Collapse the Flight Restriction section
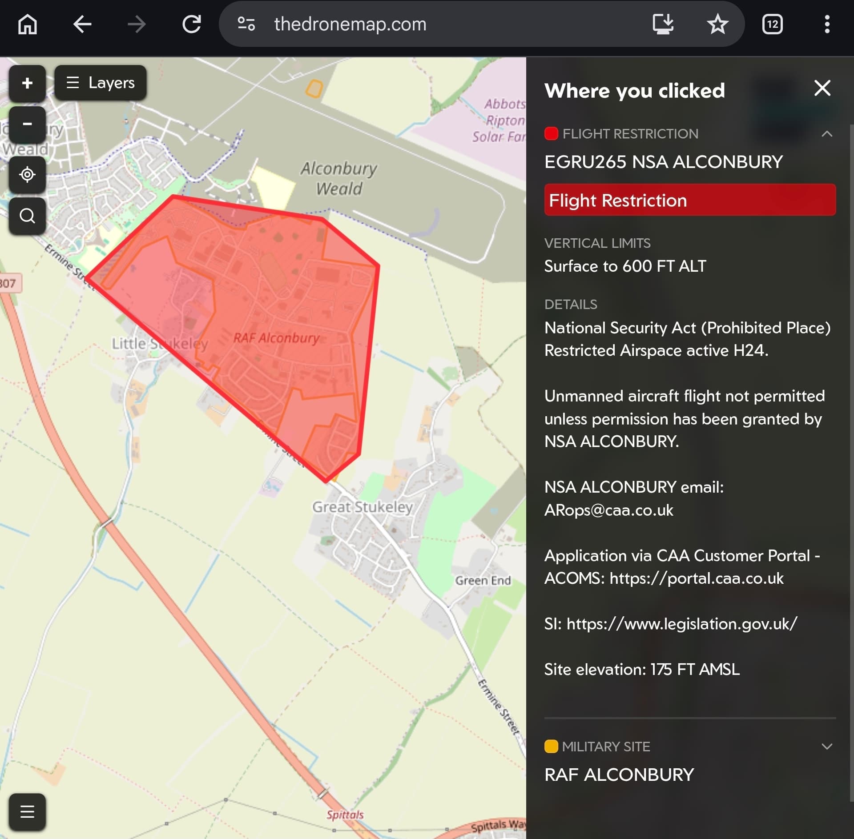The width and height of the screenshot is (854, 839). pyautogui.click(x=826, y=134)
